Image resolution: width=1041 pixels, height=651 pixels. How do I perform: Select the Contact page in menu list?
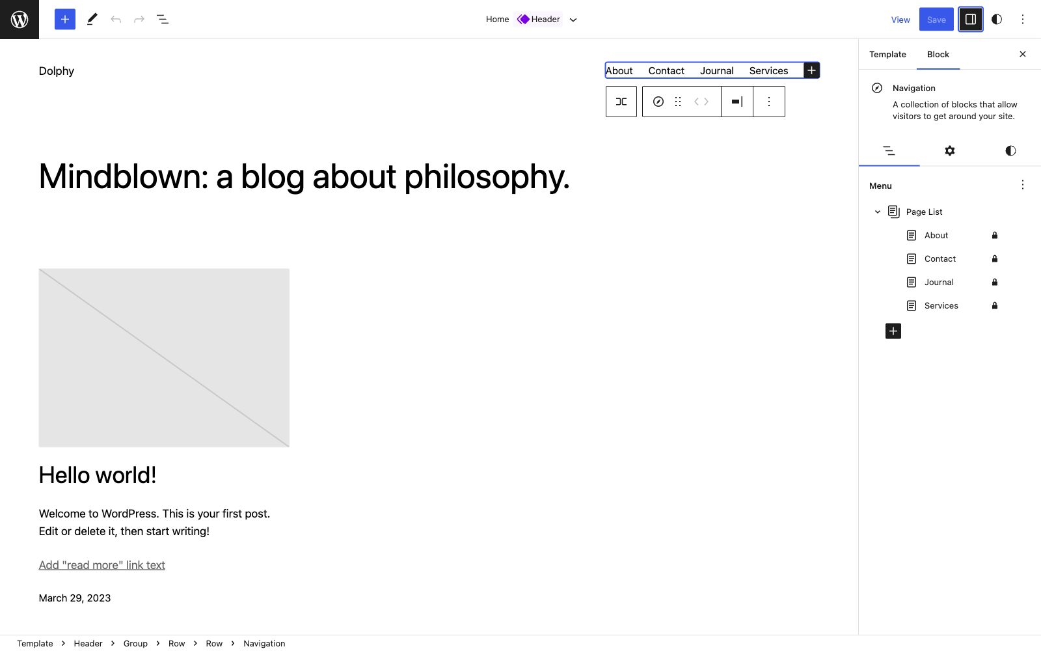[x=940, y=258]
